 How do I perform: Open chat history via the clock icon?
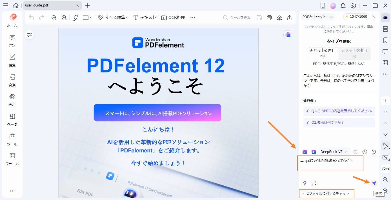365,152
